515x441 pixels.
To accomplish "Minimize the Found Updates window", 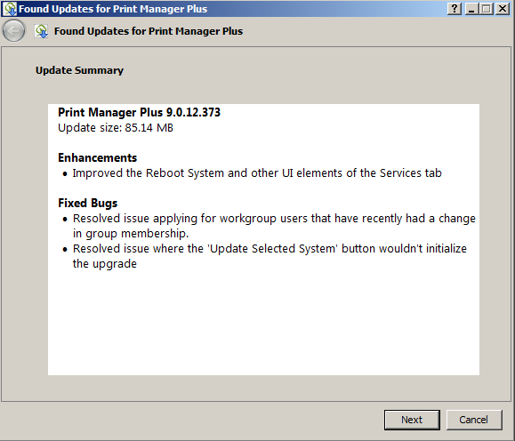I will tap(471, 9).
